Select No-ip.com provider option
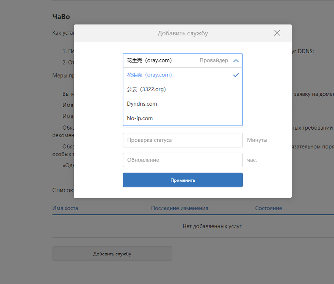334x284 pixels. (182, 118)
